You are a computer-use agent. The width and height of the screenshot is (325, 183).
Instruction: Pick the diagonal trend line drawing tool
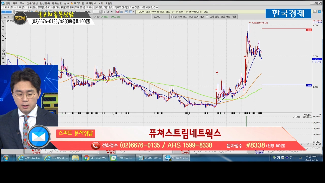pyautogui.click(x=3, y=36)
